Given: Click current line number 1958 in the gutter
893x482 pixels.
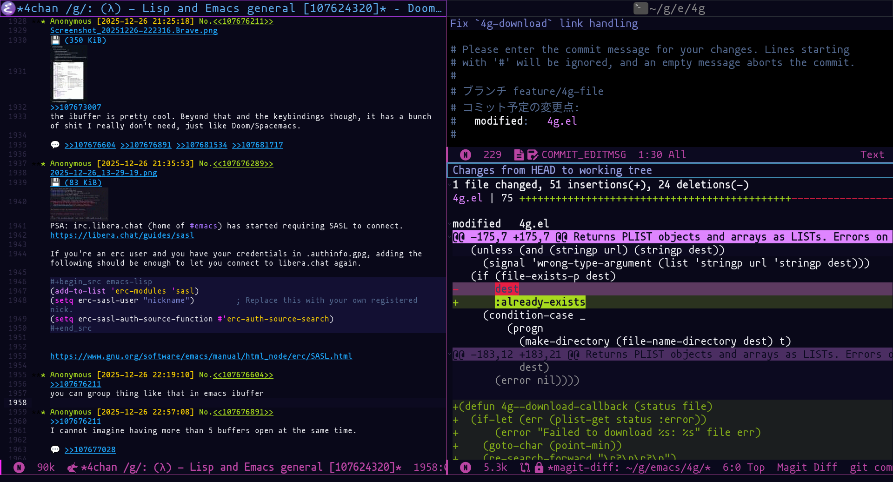Looking at the screenshot, I should click(x=17, y=403).
